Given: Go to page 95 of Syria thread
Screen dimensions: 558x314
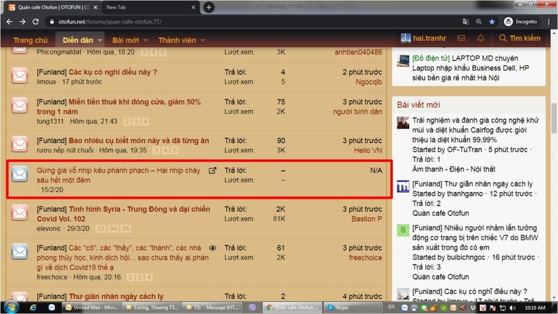Looking at the screenshot, I should tap(126, 229).
